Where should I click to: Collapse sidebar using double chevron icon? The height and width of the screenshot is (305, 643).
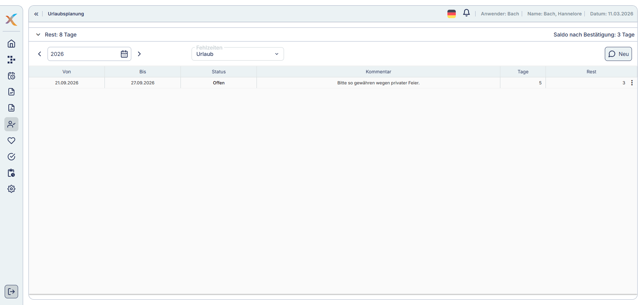[x=36, y=14]
